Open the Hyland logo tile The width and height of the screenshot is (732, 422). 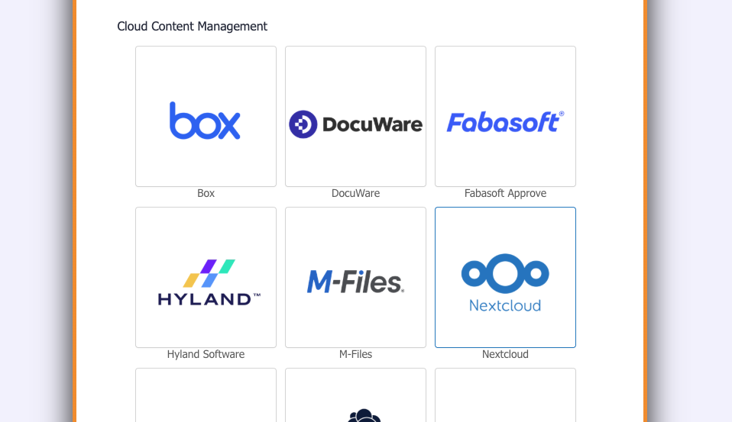pos(206,278)
